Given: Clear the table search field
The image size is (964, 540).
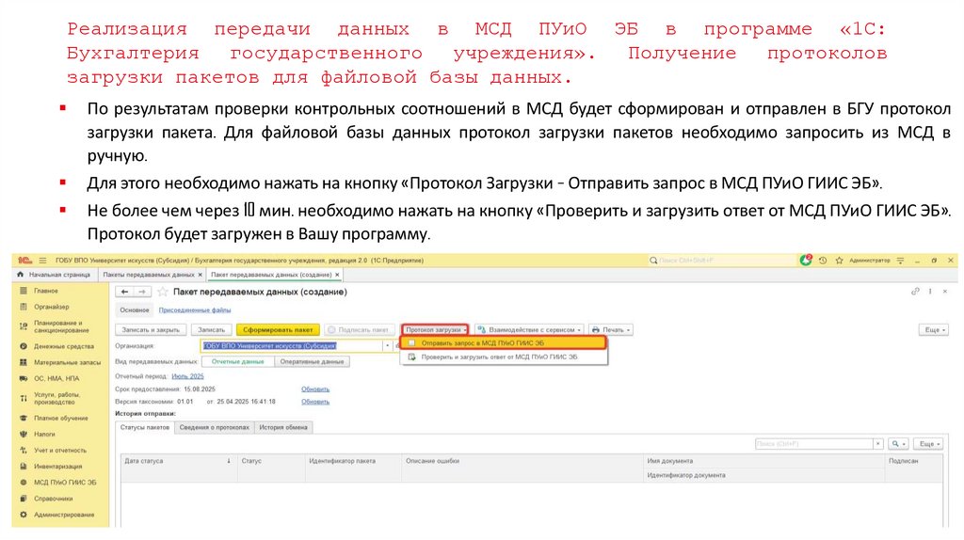Looking at the screenshot, I should pyautogui.click(x=878, y=443).
